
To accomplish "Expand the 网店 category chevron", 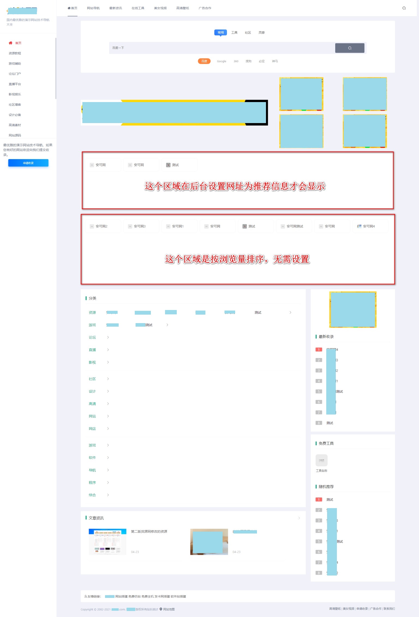I will click(x=108, y=429).
